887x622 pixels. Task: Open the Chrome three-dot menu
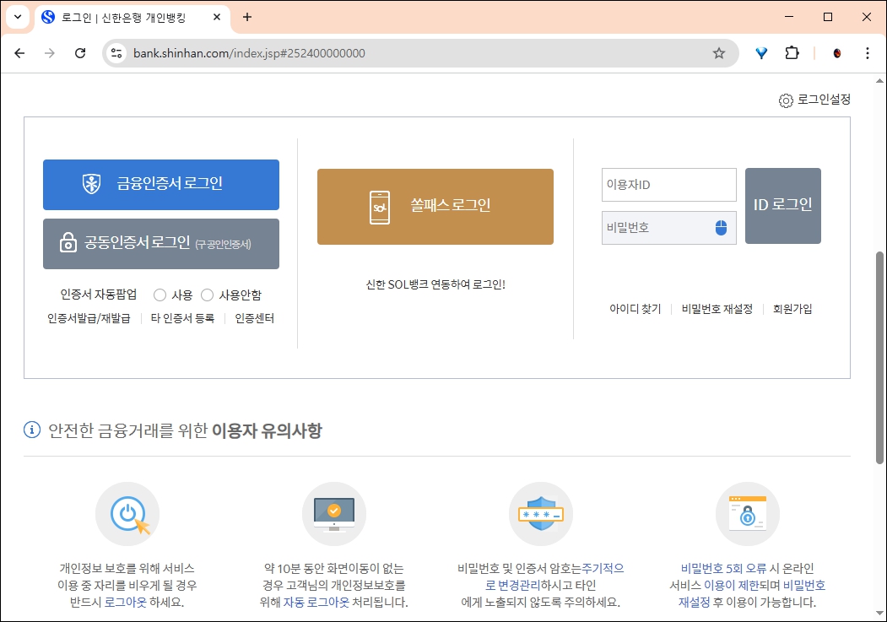pyautogui.click(x=868, y=53)
